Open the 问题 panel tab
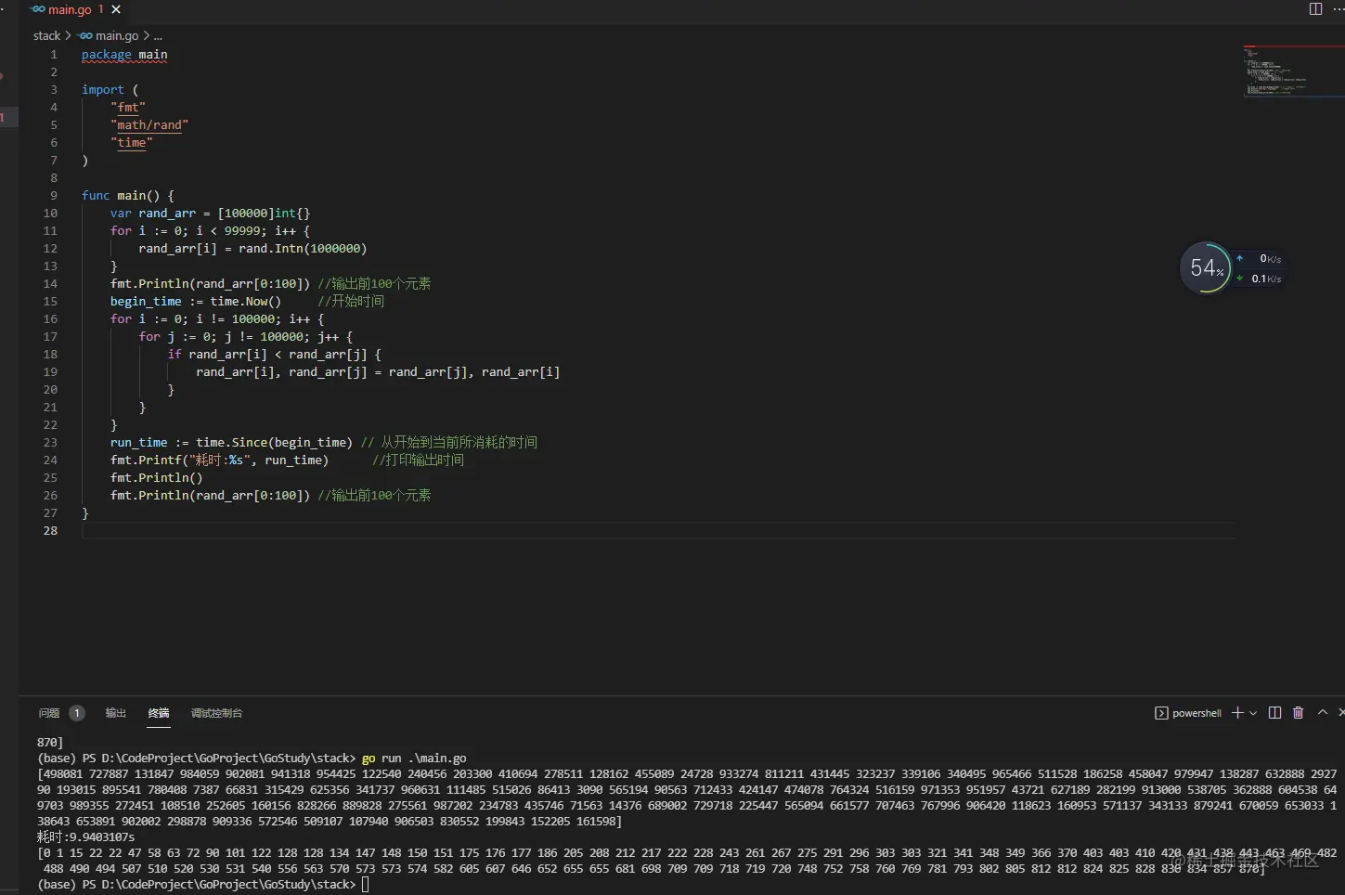 pyautogui.click(x=49, y=713)
